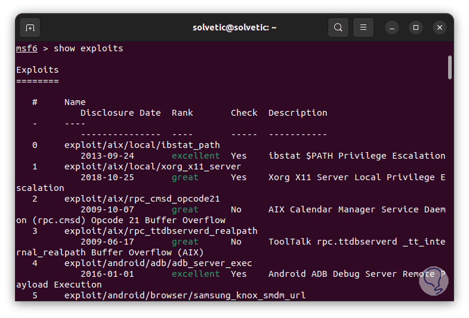Click 'scalation' wrapped text
469x318 pixels.
tap(40, 189)
